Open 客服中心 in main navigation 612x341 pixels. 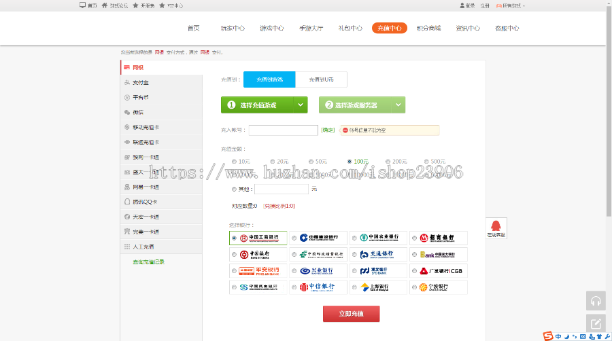507,28
